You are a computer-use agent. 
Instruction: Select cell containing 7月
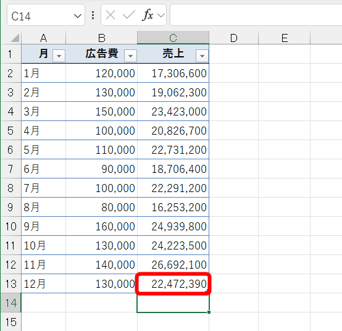[44, 188]
